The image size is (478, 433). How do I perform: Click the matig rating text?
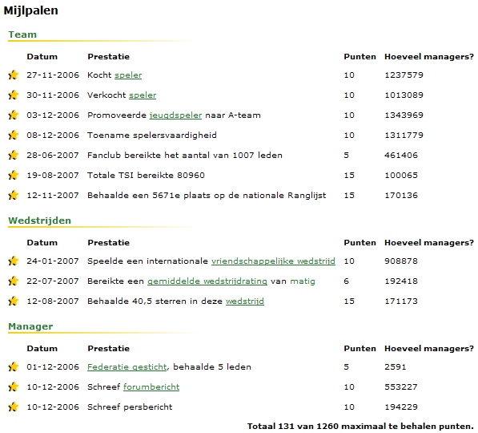click(303, 281)
